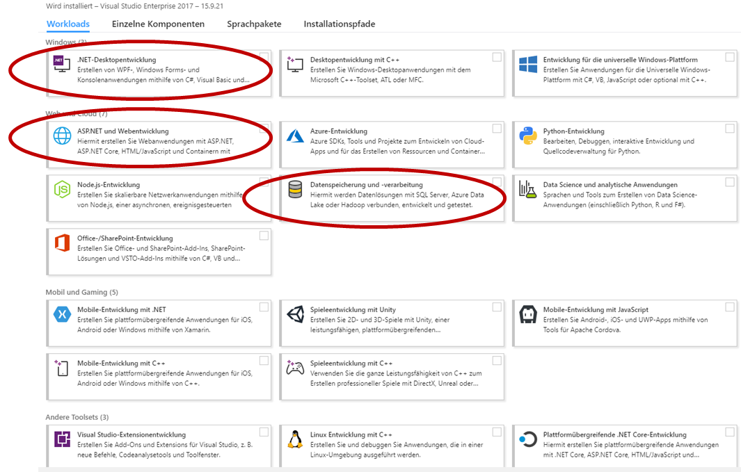Open the Einzelne Komponenten tab
This screenshot has height=472, width=741.
click(x=159, y=24)
